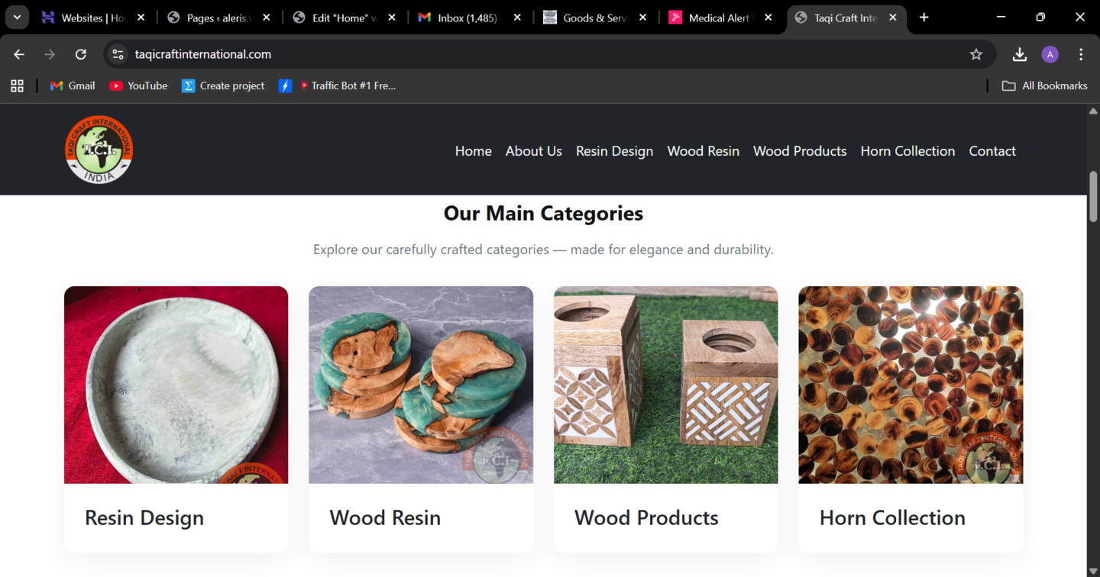The height and width of the screenshot is (577, 1100).
Task: Click the site information icon in the address bar
Action: [118, 54]
